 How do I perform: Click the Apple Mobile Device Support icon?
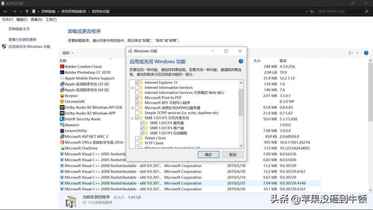62,78
